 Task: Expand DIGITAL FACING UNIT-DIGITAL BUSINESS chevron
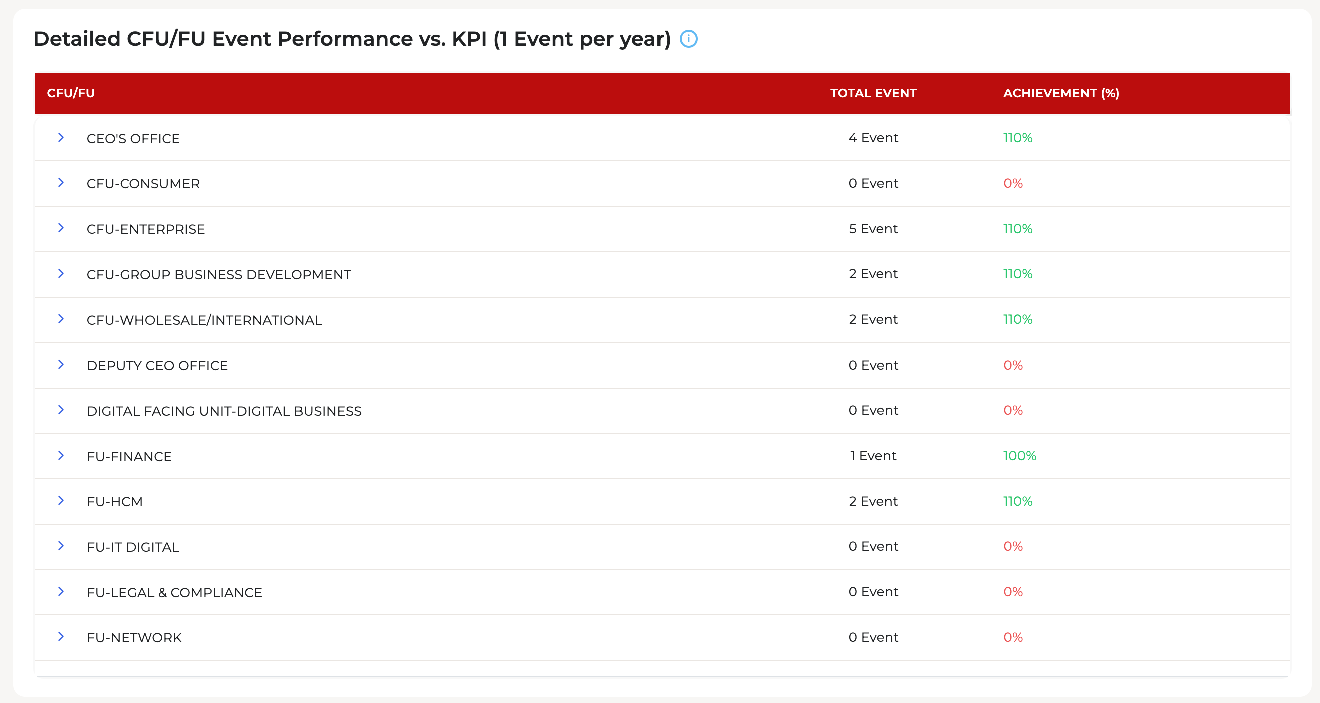tap(61, 410)
